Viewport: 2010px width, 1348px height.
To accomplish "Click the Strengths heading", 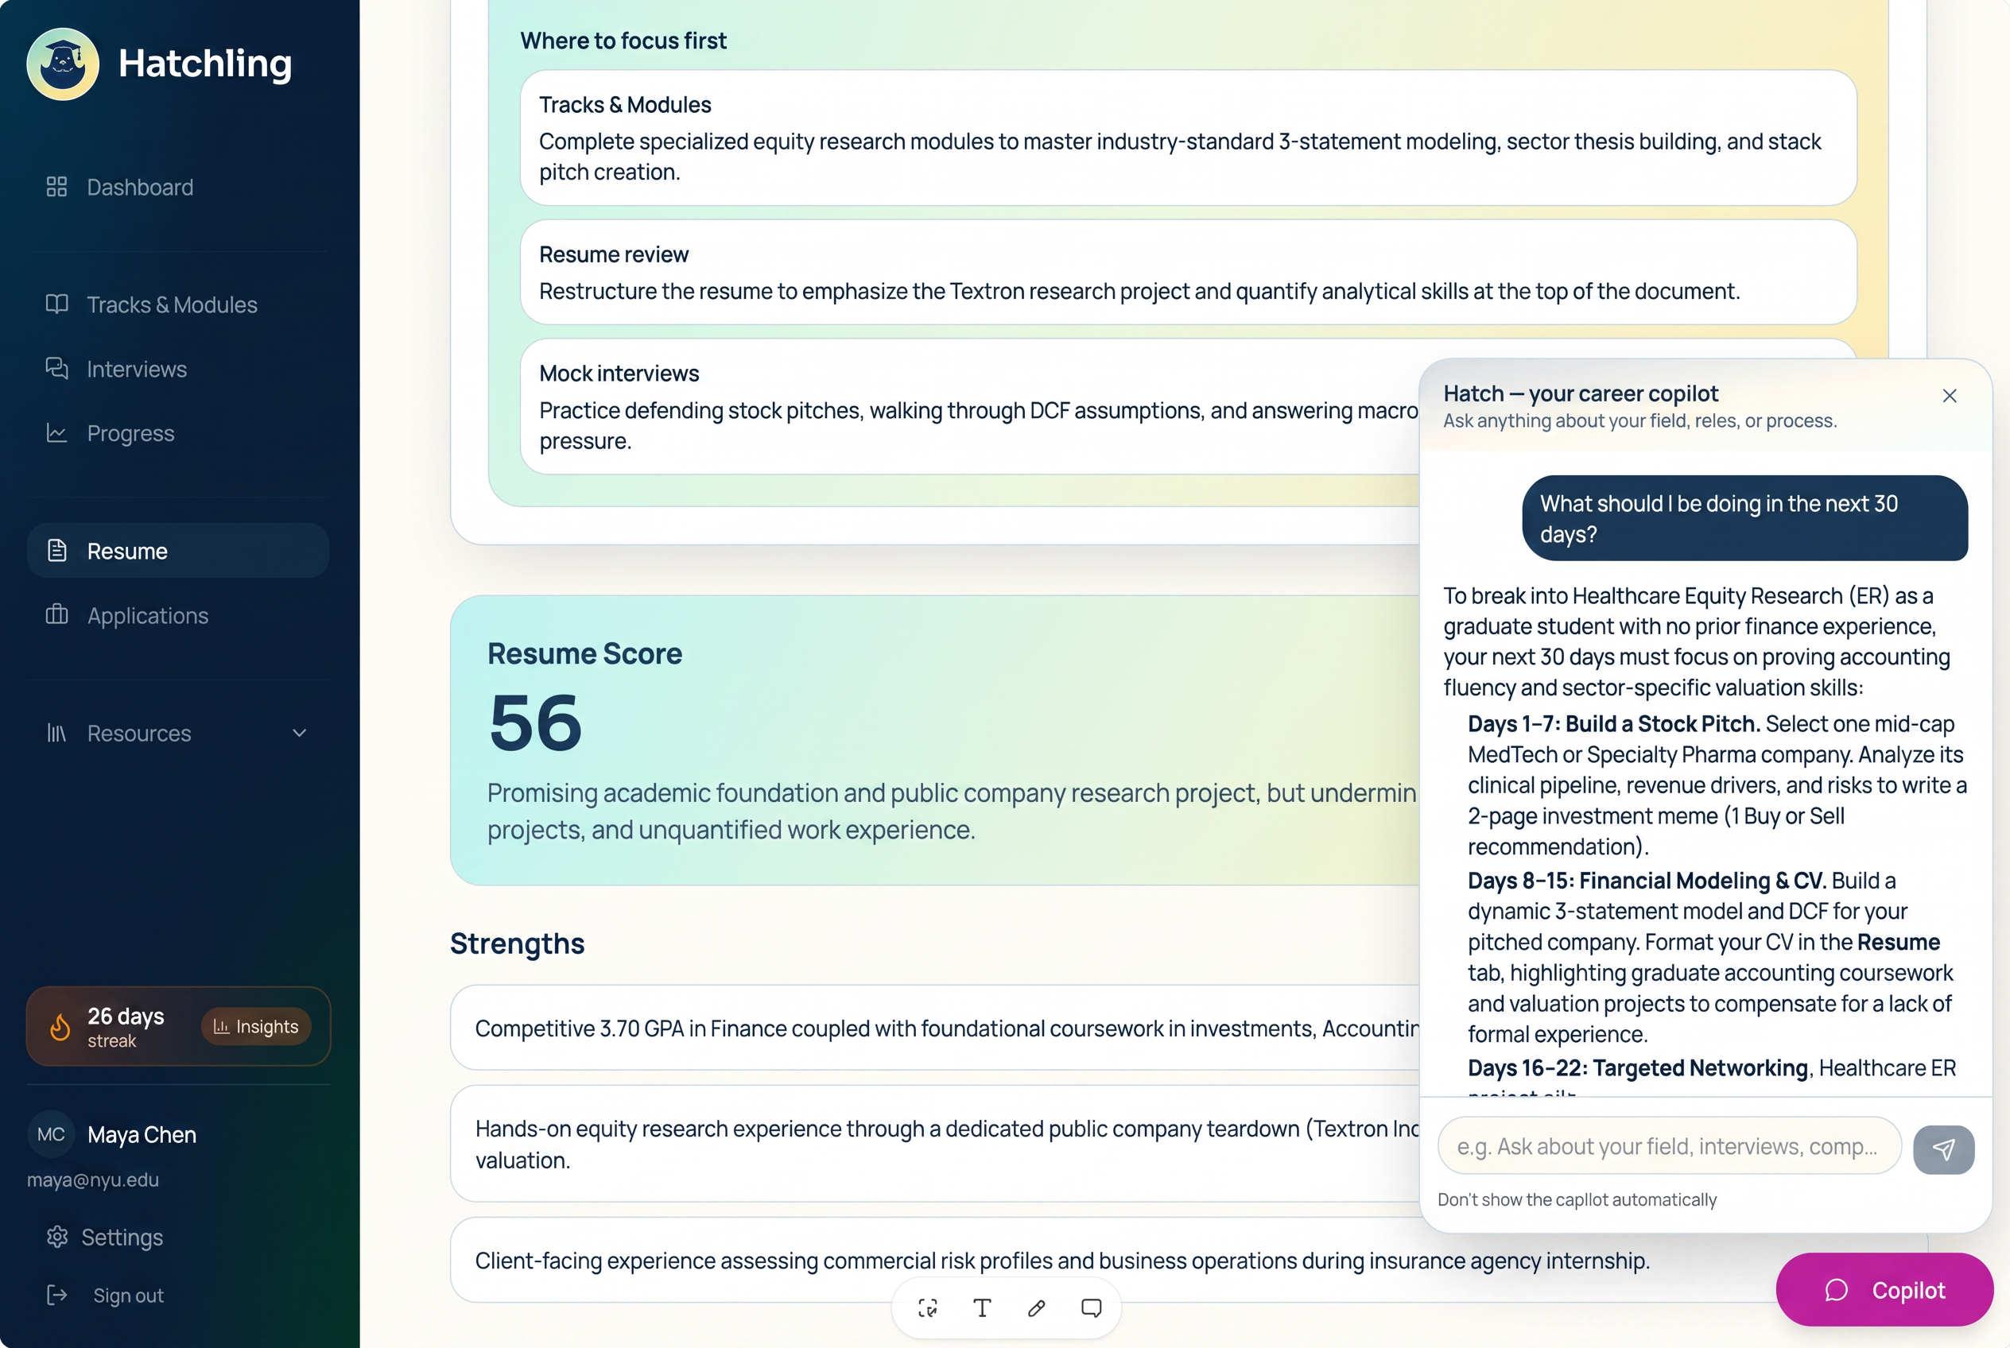I will pos(517,943).
